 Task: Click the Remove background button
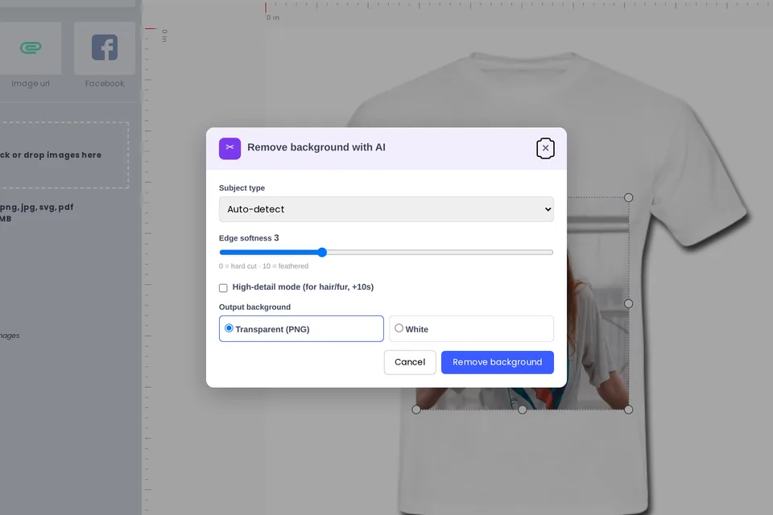click(x=498, y=362)
